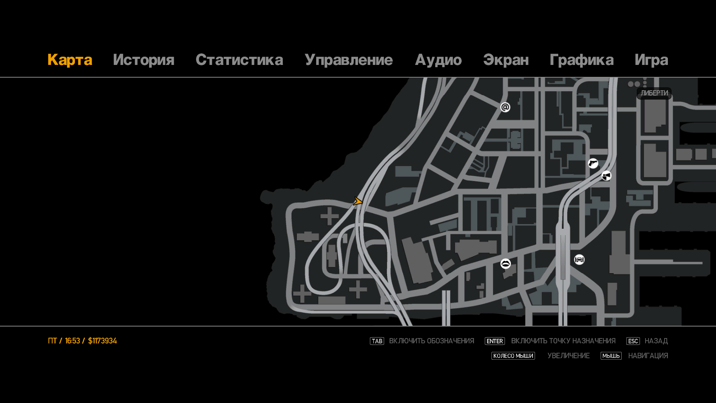Open the Графика tab

[x=581, y=60]
